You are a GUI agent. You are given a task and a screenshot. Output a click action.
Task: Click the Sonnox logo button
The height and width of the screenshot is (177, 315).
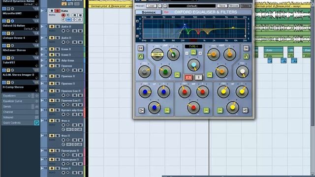(149, 12)
